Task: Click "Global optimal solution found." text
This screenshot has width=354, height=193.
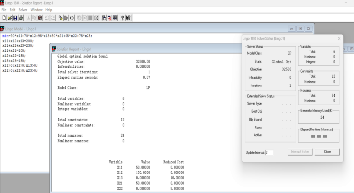Action: tap(83, 56)
